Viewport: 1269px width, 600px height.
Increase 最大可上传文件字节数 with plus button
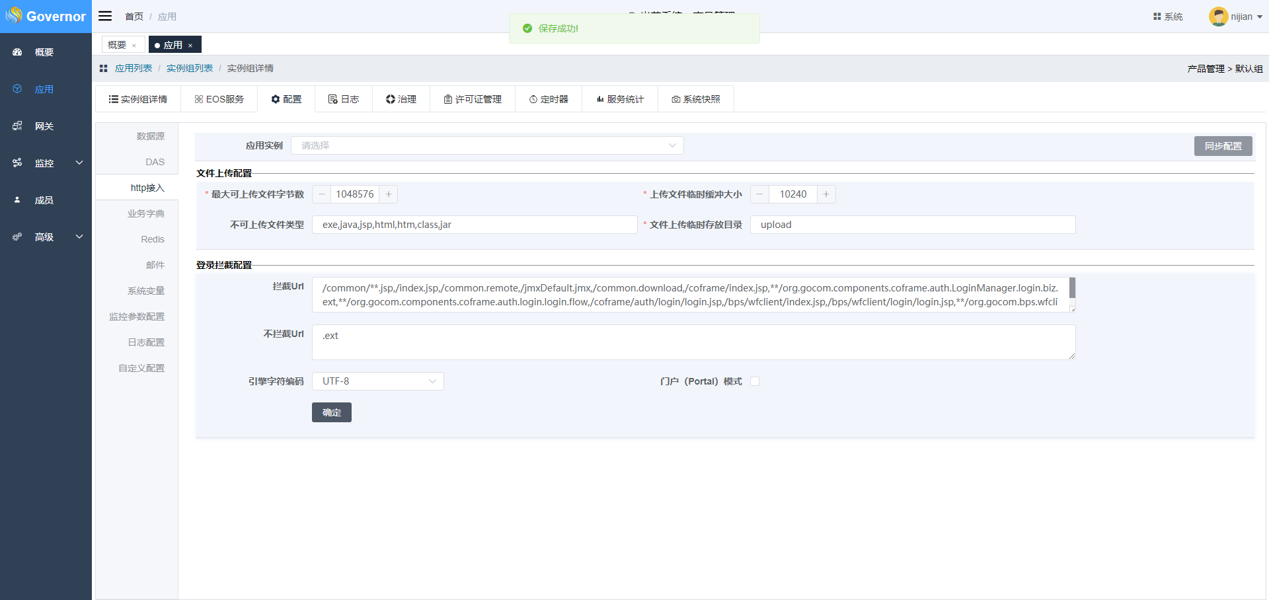[x=389, y=194]
